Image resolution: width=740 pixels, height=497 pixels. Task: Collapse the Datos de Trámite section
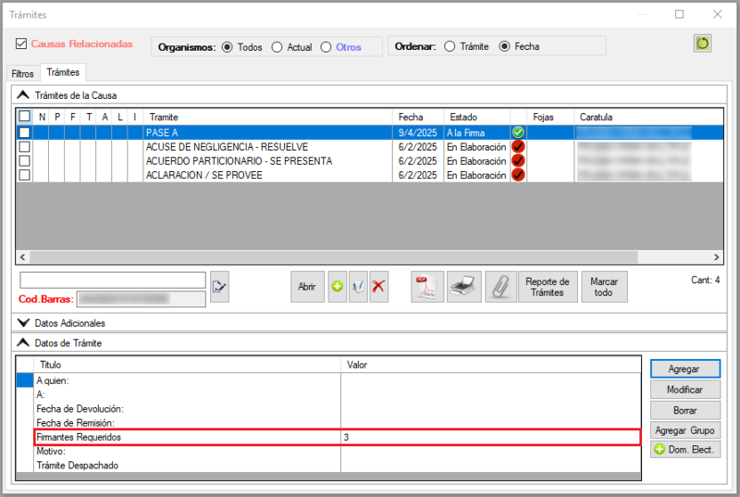(23, 343)
